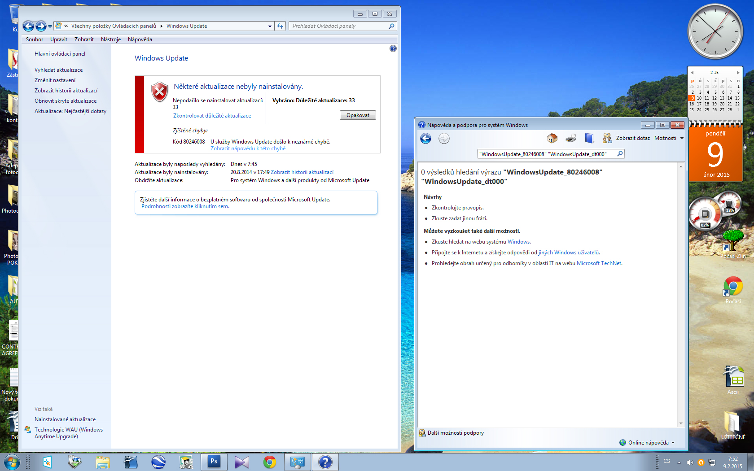Click the help question mark in Windows Update
This screenshot has width=754, height=471.
coord(393,48)
